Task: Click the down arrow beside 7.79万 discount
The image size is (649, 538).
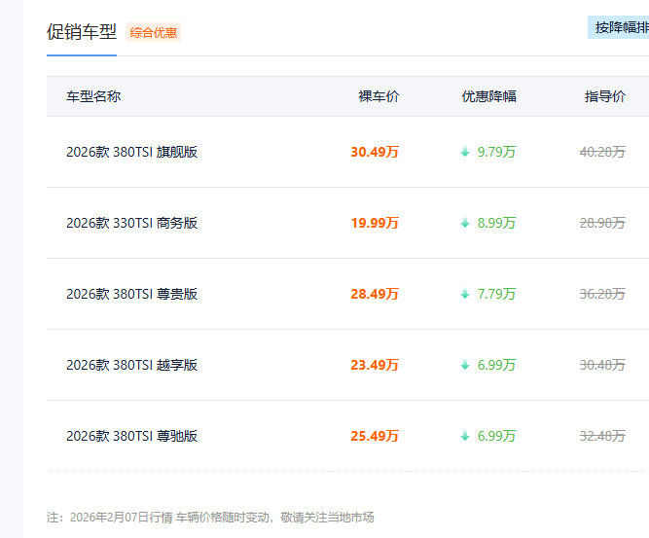Action: pyautogui.click(x=465, y=294)
